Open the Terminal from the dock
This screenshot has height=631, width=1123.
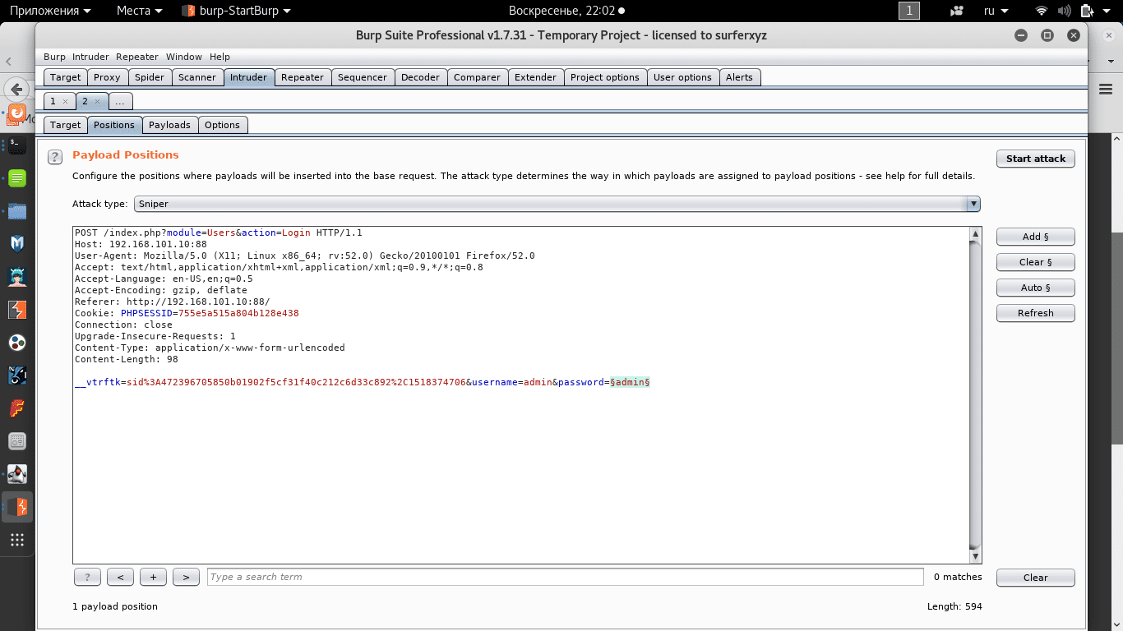click(16, 145)
